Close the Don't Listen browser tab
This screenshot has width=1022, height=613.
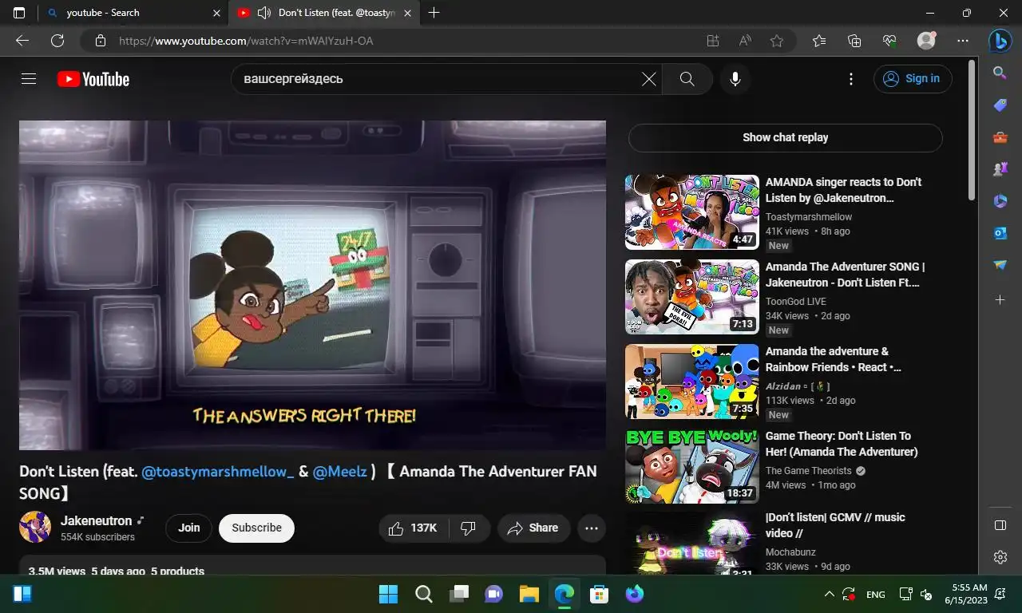[408, 13]
